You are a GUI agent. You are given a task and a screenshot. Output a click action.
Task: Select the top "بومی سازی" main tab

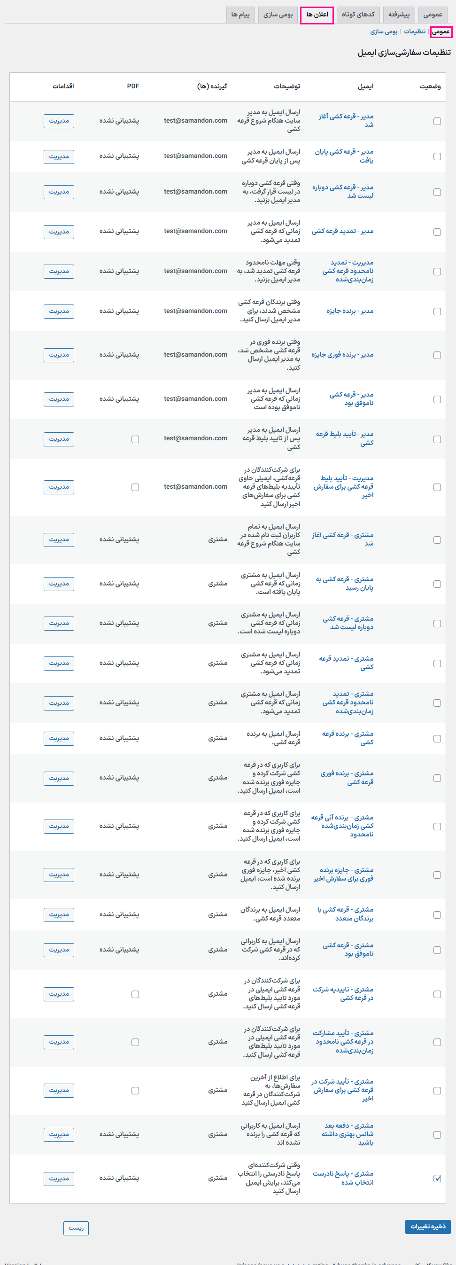point(278,15)
